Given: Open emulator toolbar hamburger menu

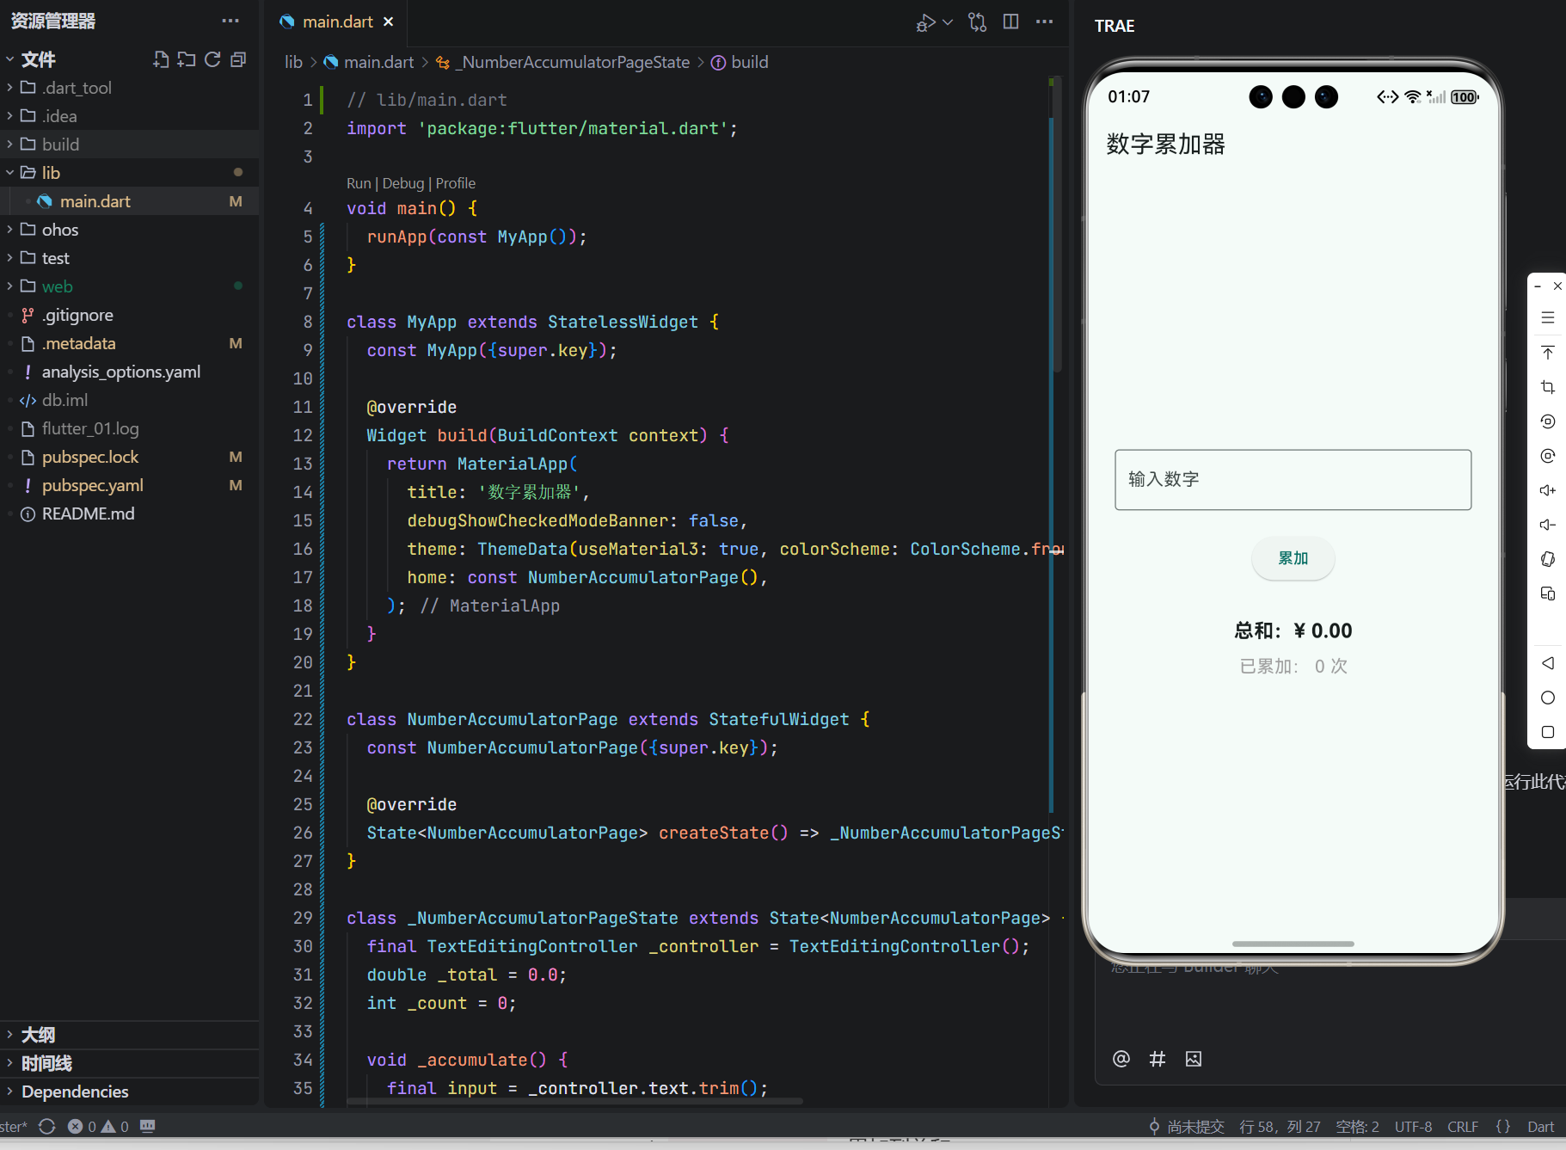Looking at the screenshot, I should [x=1548, y=317].
